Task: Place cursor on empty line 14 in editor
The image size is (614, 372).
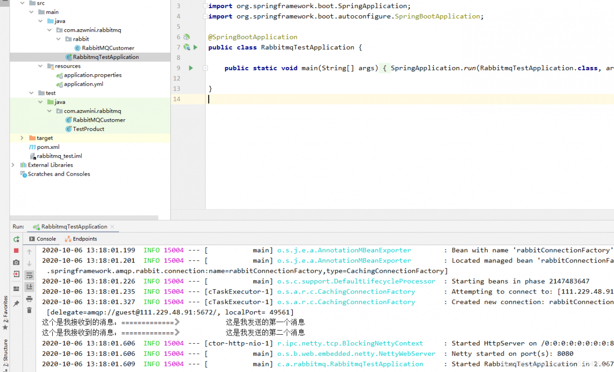Action: (x=411, y=99)
